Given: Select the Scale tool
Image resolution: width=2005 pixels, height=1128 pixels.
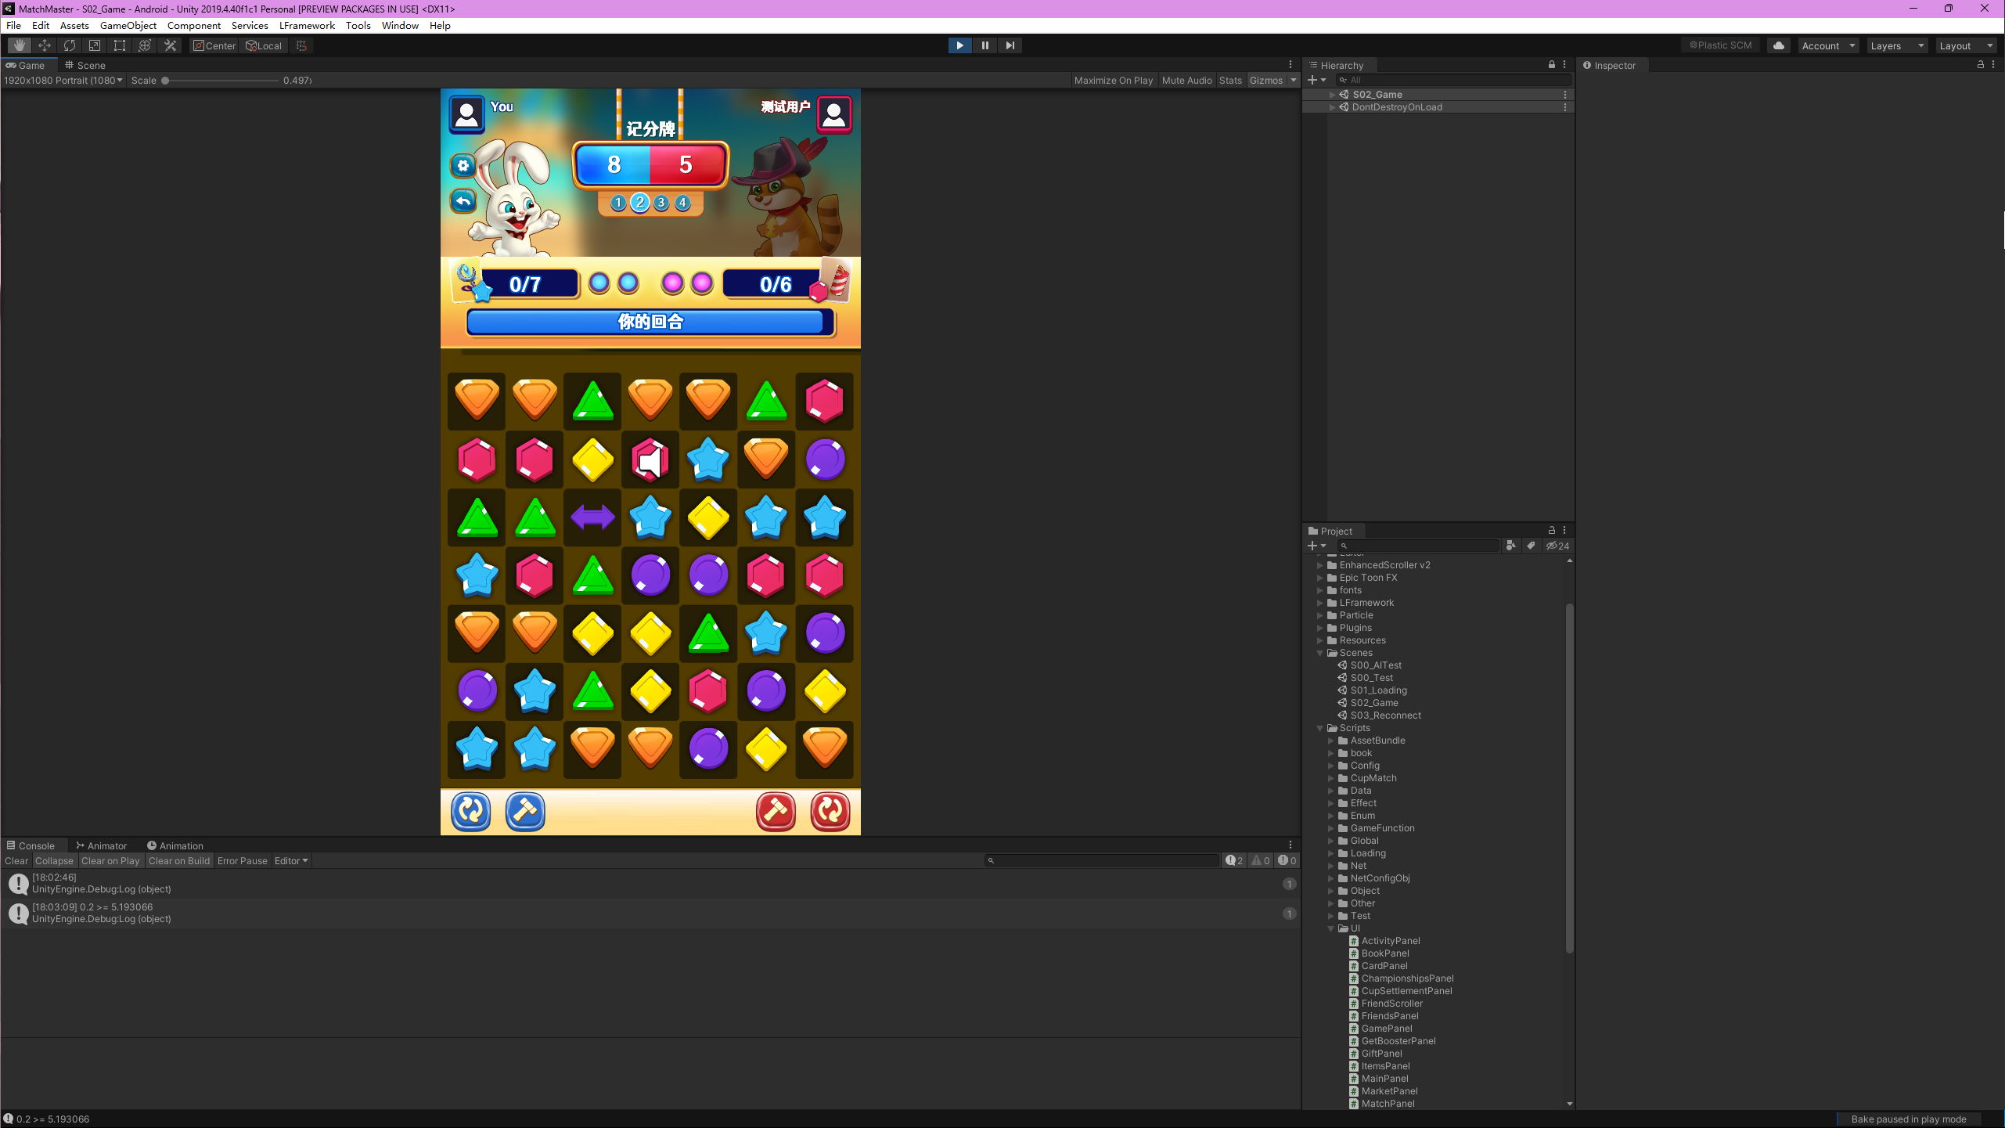Looking at the screenshot, I should (x=95, y=45).
